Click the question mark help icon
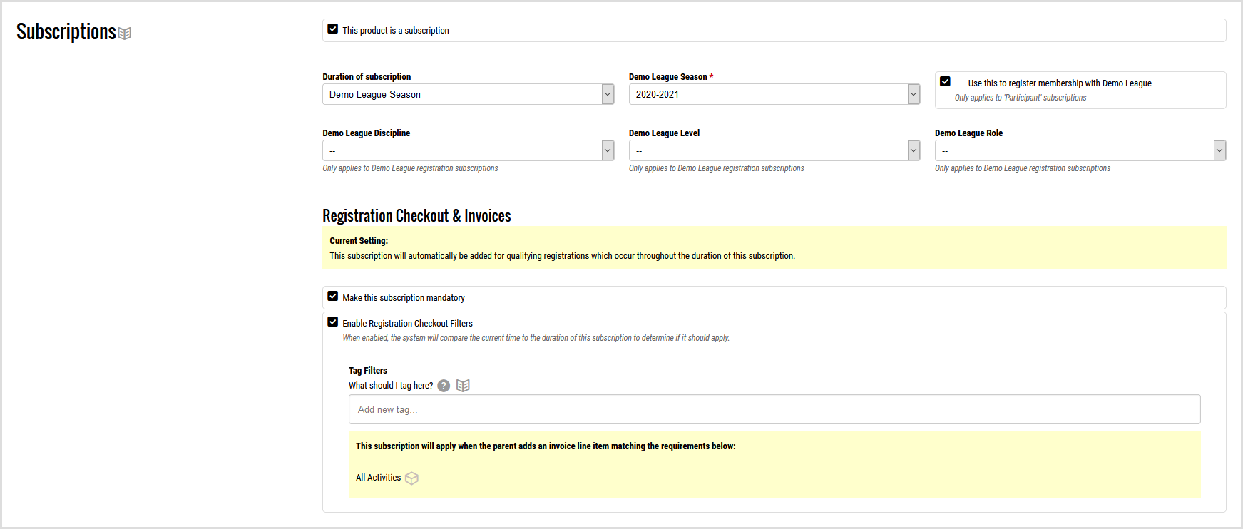 pyautogui.click(x=444, y=386)
